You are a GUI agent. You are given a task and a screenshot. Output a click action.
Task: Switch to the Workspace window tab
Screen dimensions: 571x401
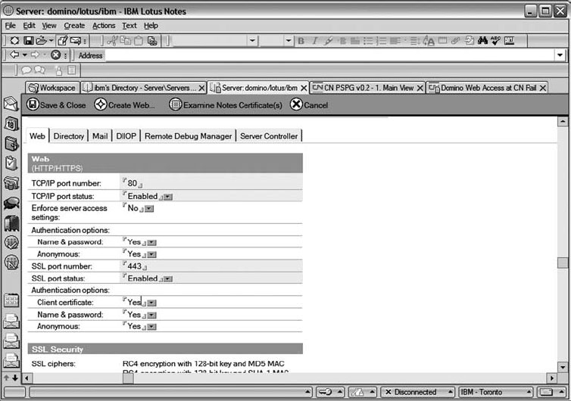[x=52, y=88]
